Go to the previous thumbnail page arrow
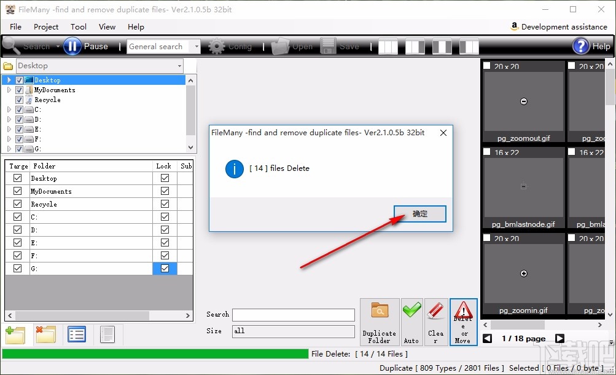 [x=487, y=339]
